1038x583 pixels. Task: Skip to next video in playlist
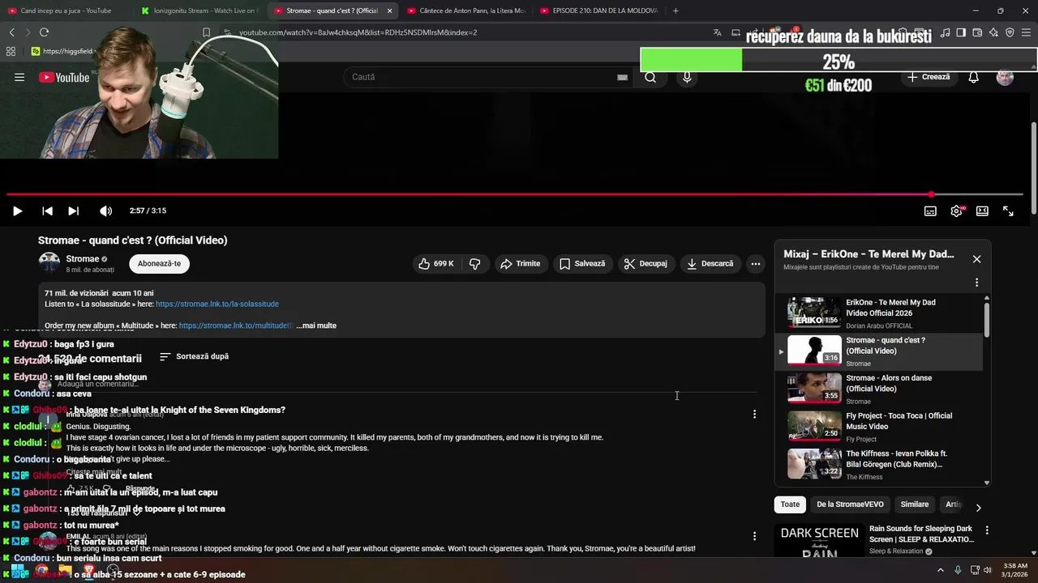coord(73,211)
